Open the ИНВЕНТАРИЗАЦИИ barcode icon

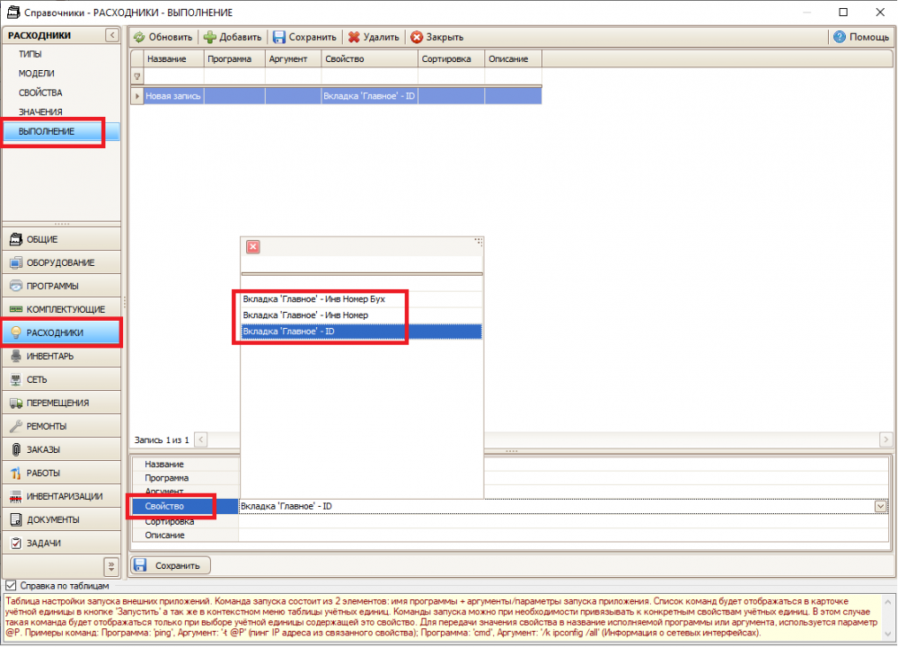pyautogui.click(x=16, y=497)
